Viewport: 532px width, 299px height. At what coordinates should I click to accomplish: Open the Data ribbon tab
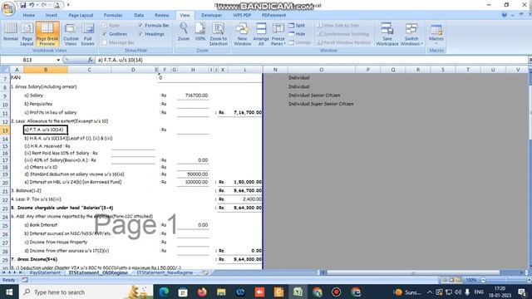pyautogui.click(x=139, y=15)
